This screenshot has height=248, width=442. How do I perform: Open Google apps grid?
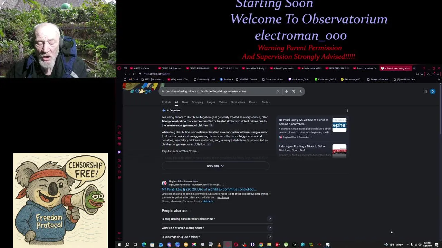click(x=425, y=91)
